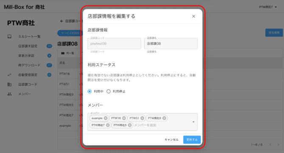Click the メンバーを追加 input field
The width and height of the screenshot is (284, 153).
[145, 125]
